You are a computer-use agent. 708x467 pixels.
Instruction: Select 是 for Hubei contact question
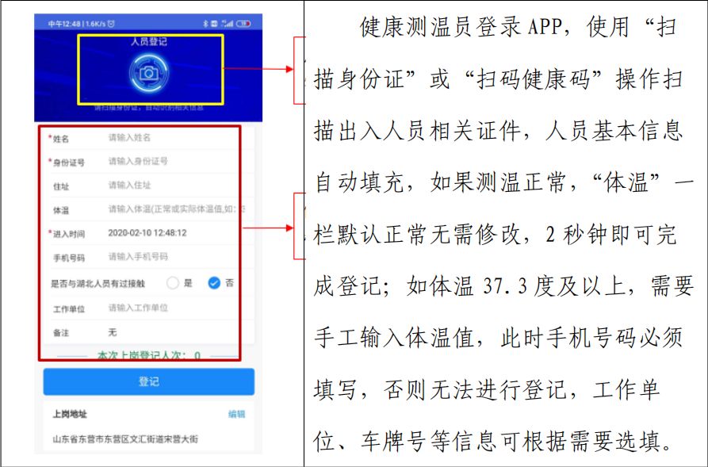pos(173,283)
